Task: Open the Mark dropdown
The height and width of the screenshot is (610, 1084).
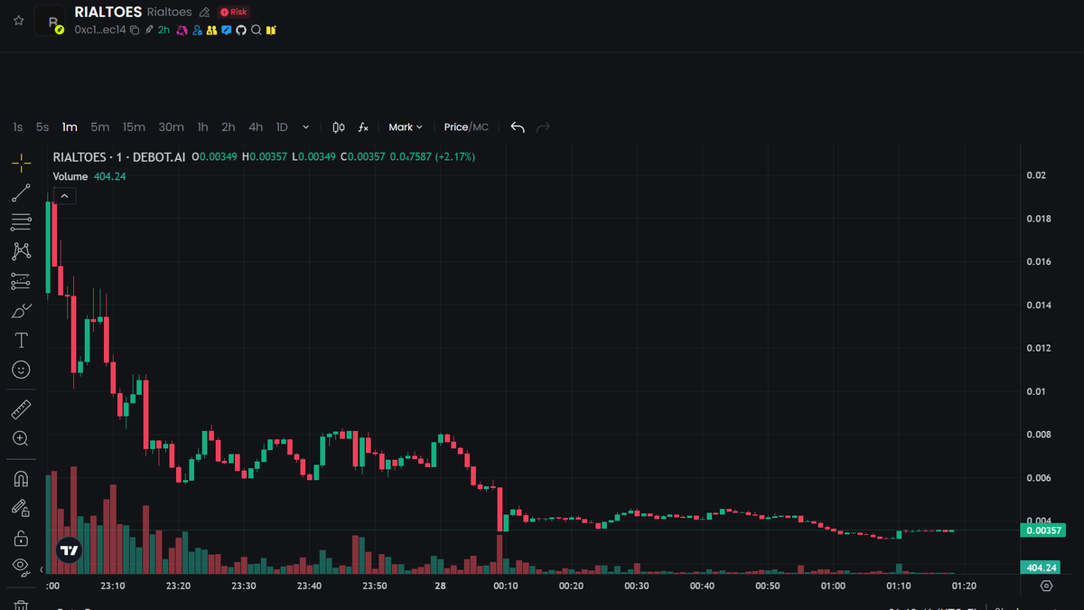Action: 406,127
